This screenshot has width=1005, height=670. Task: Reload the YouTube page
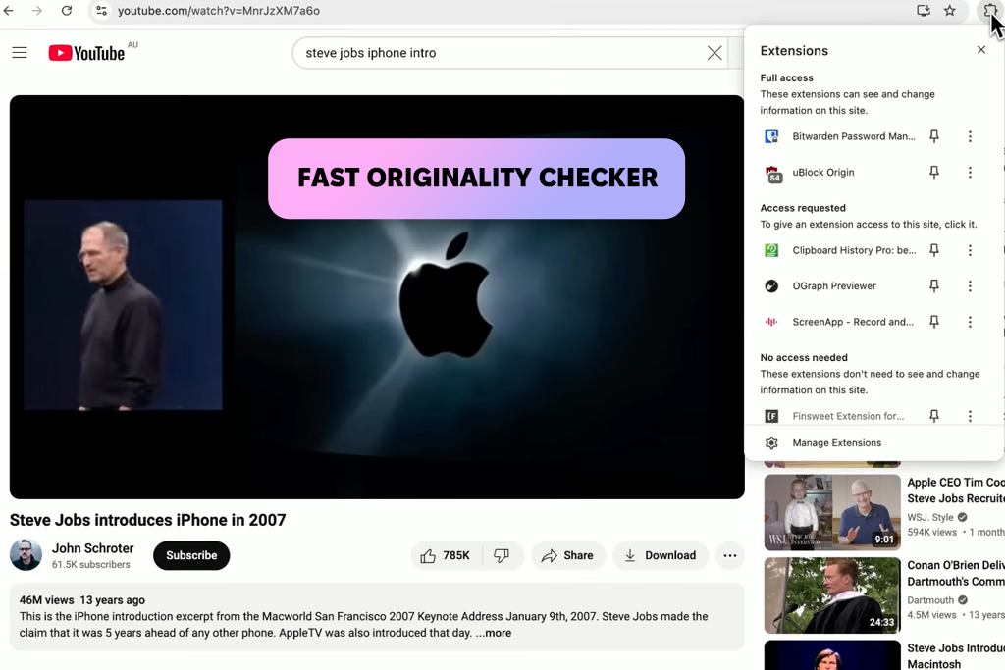[x=67, y=10]
